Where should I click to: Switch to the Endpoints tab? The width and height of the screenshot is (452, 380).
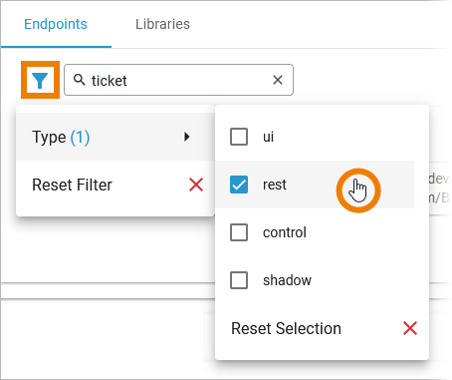(x=56, y=24)
